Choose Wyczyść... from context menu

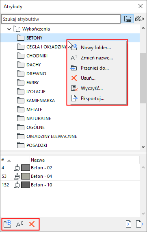pos(97,88)
